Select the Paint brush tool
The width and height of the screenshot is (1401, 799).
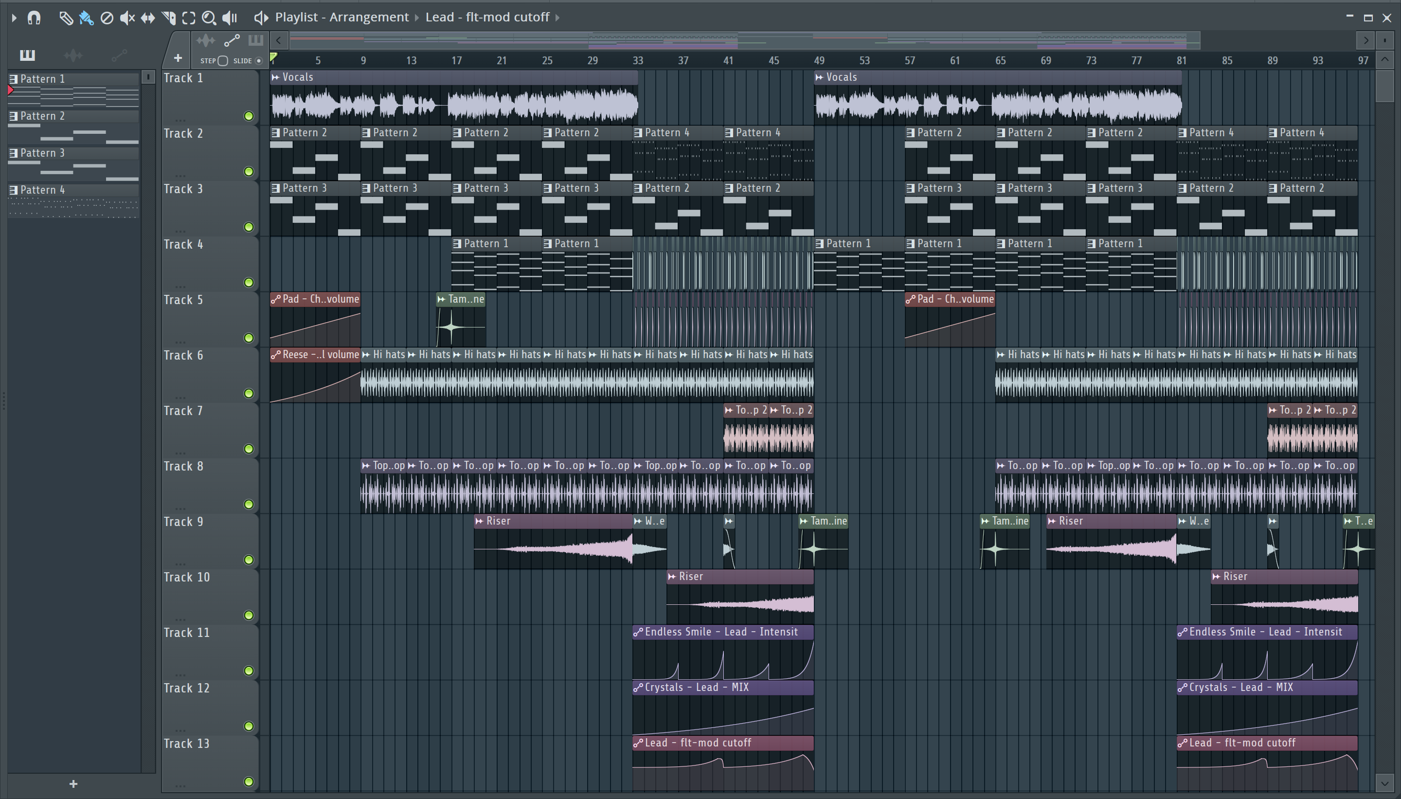coord(86,18)
